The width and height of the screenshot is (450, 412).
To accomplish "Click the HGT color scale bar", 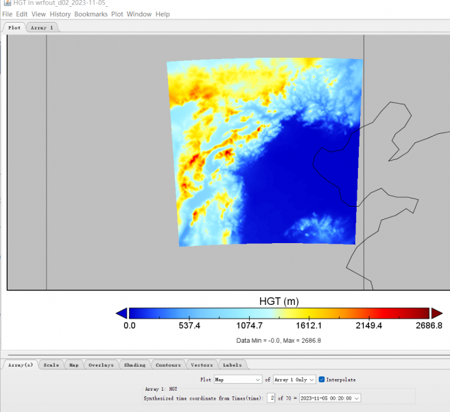I will (279, 313).
